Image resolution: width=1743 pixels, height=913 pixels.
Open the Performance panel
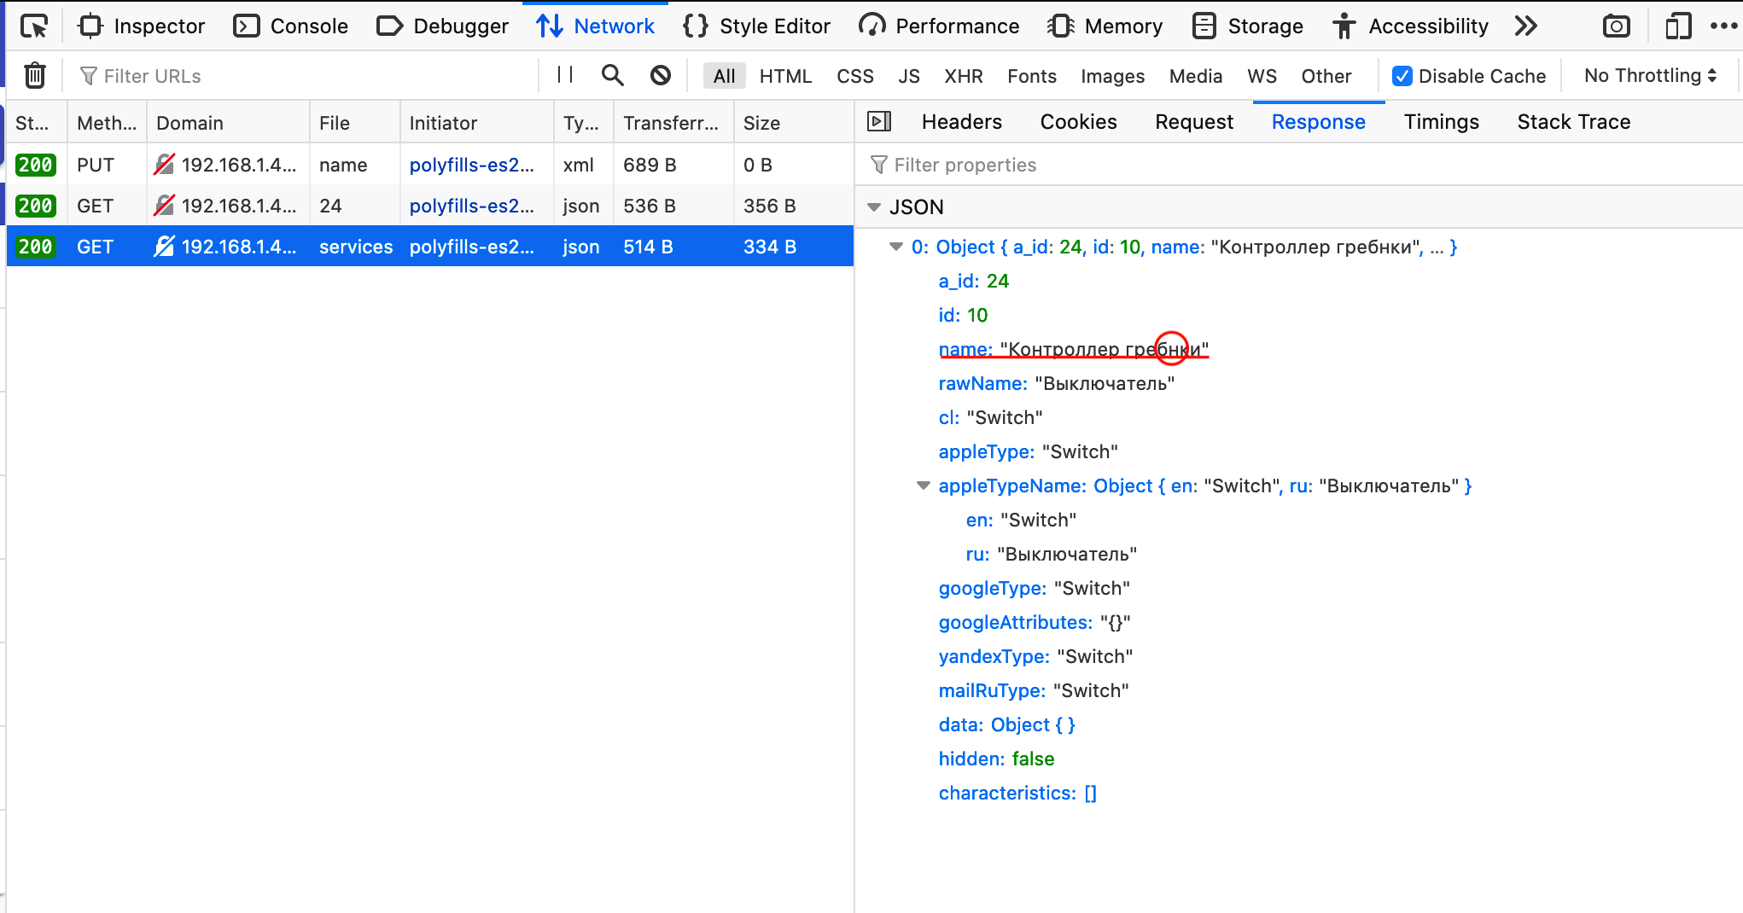(x=938, y=26)
